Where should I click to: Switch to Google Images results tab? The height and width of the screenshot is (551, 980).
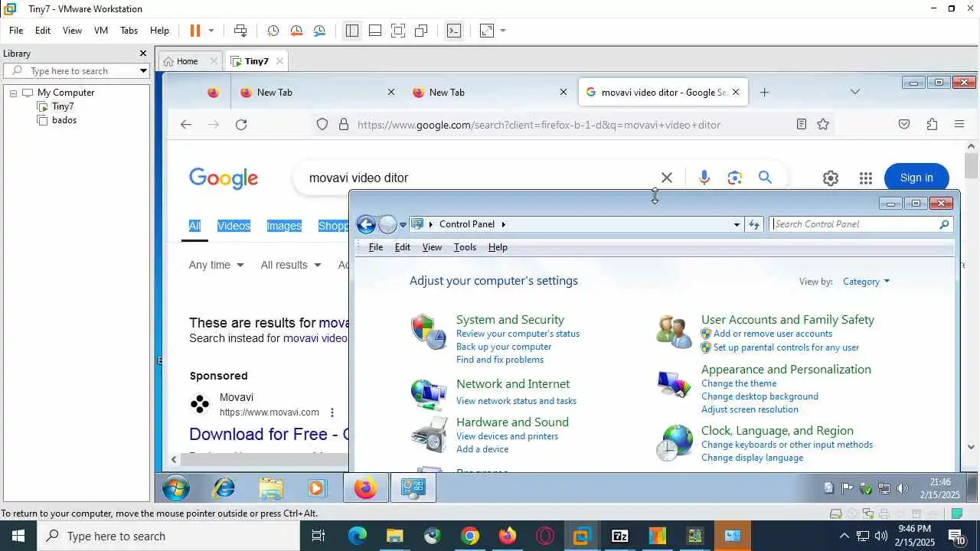[284, 226]
